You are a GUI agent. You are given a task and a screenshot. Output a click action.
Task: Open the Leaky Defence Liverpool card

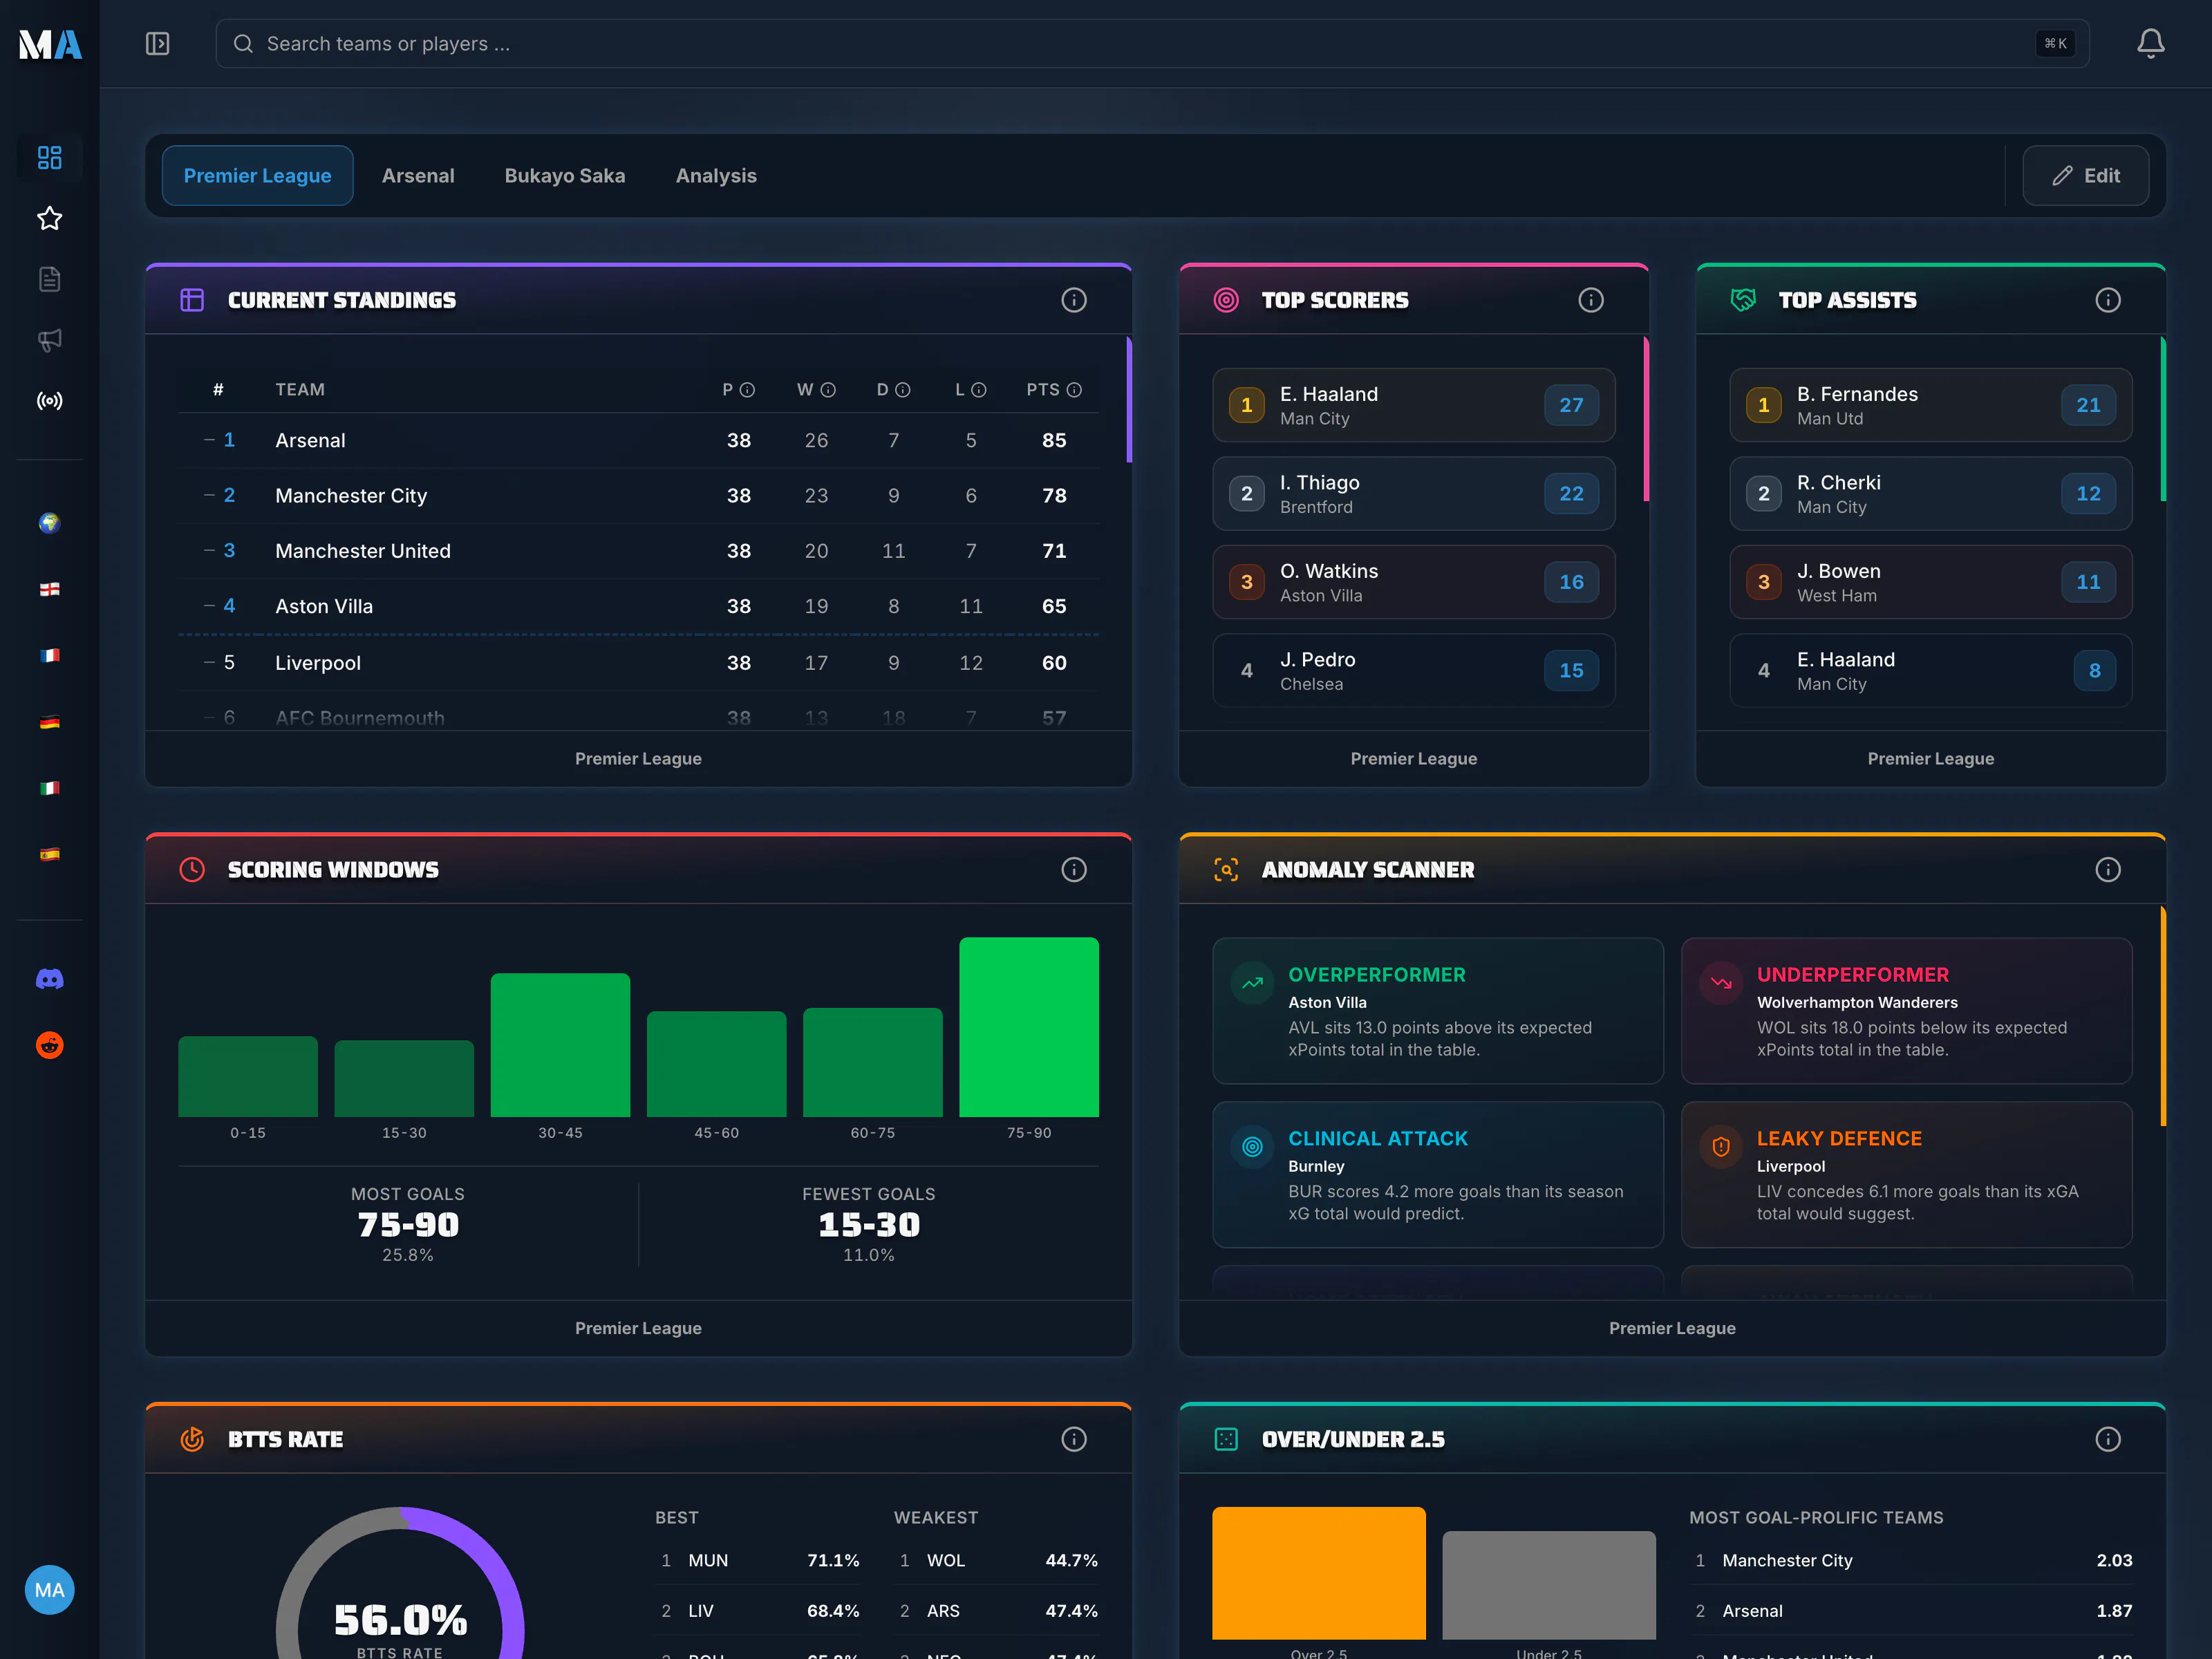click(x=1906, y=1174)
